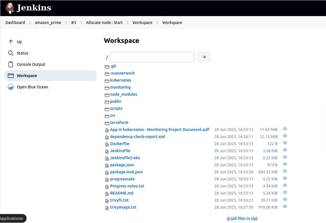Image resolution: width=326 pixels, height=223 pixels.
Task: Click the file icon beside README.md
Action: (x=107, y=194)
